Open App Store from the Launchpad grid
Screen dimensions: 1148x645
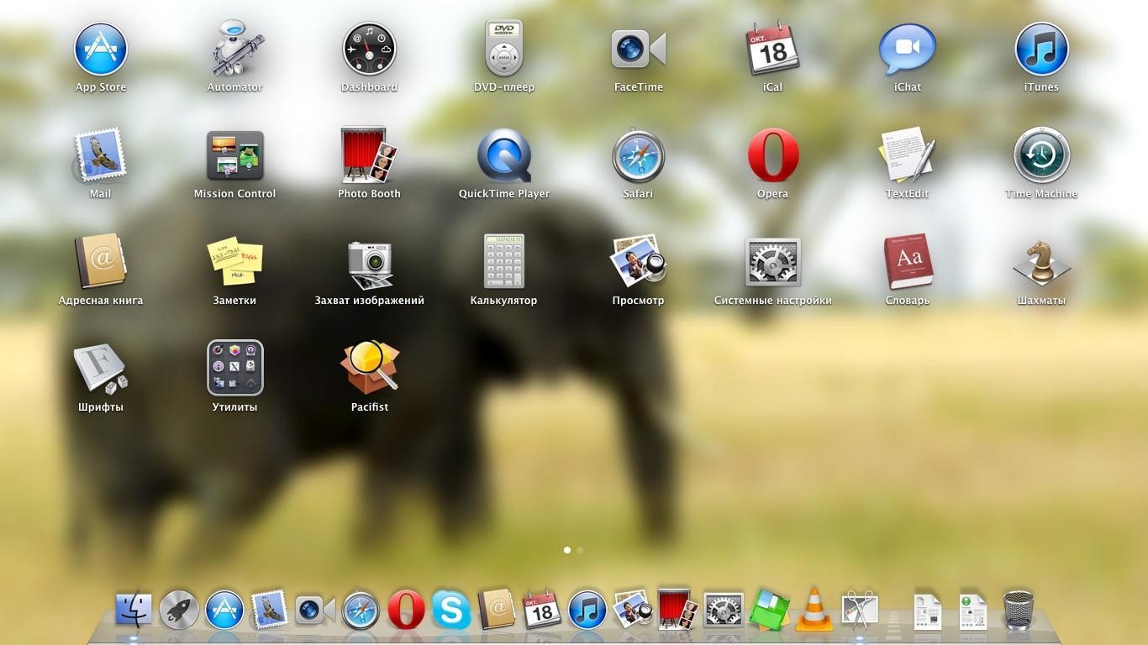point(101,50)
